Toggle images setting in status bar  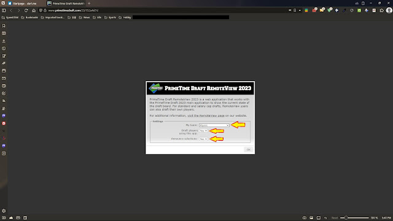[311, 218]
